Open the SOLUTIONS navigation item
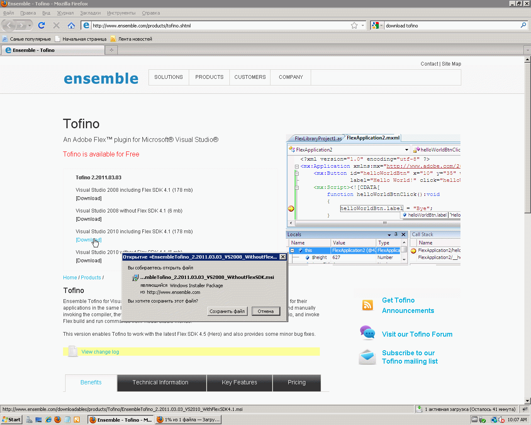 coord(168,77)
